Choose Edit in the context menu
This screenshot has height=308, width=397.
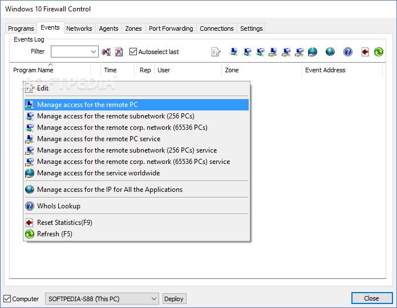coord(137,88)
